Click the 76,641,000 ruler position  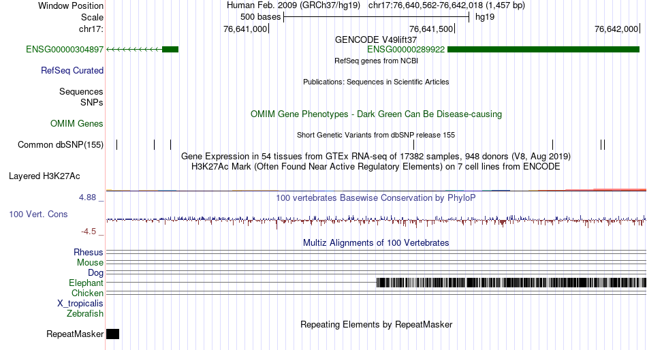(x=246, y=29)
